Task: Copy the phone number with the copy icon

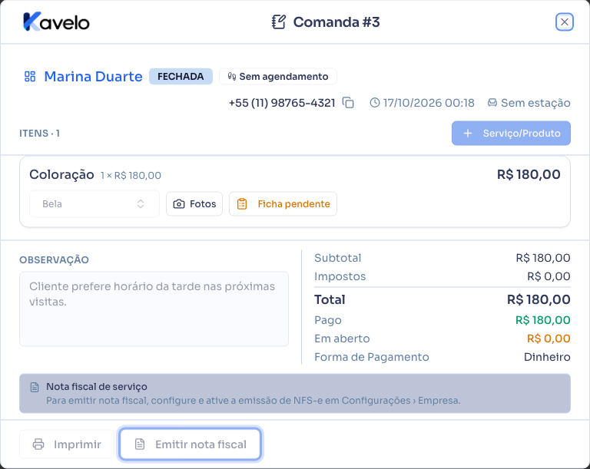Action: coord(348,103)
